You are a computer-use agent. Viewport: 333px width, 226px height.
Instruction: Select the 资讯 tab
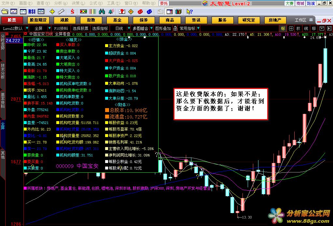pyautogui.click(x=196, y=20)
